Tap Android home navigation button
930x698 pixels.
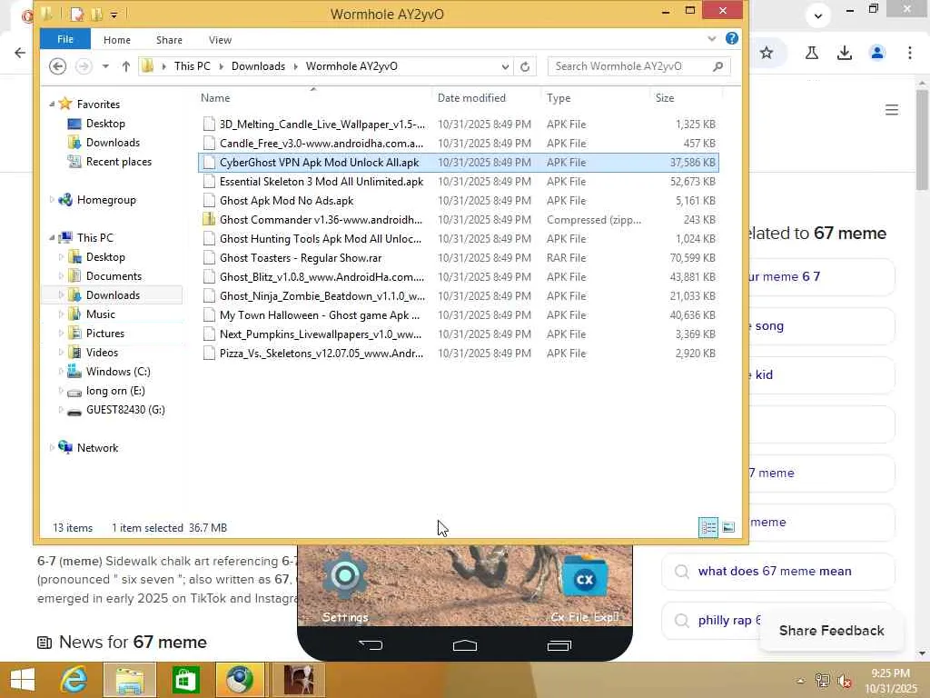[x=465, y=645]
